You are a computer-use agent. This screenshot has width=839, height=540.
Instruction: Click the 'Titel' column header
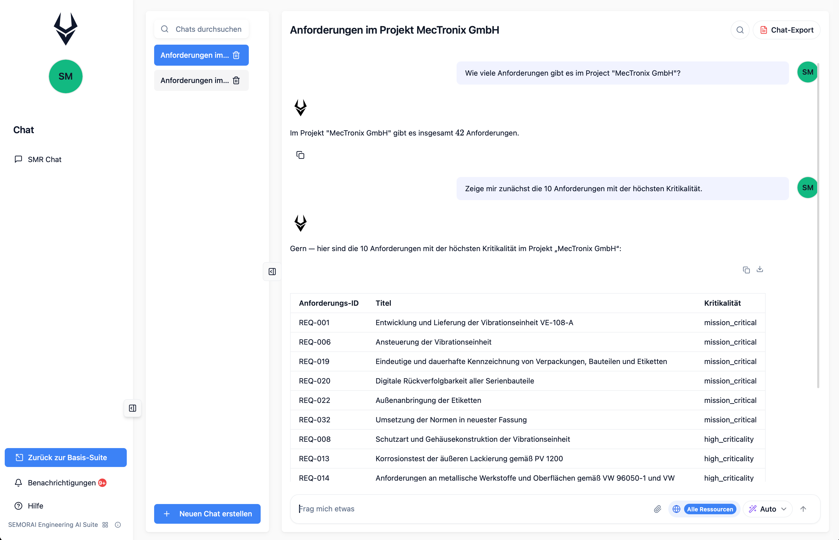tap(383, 303)
